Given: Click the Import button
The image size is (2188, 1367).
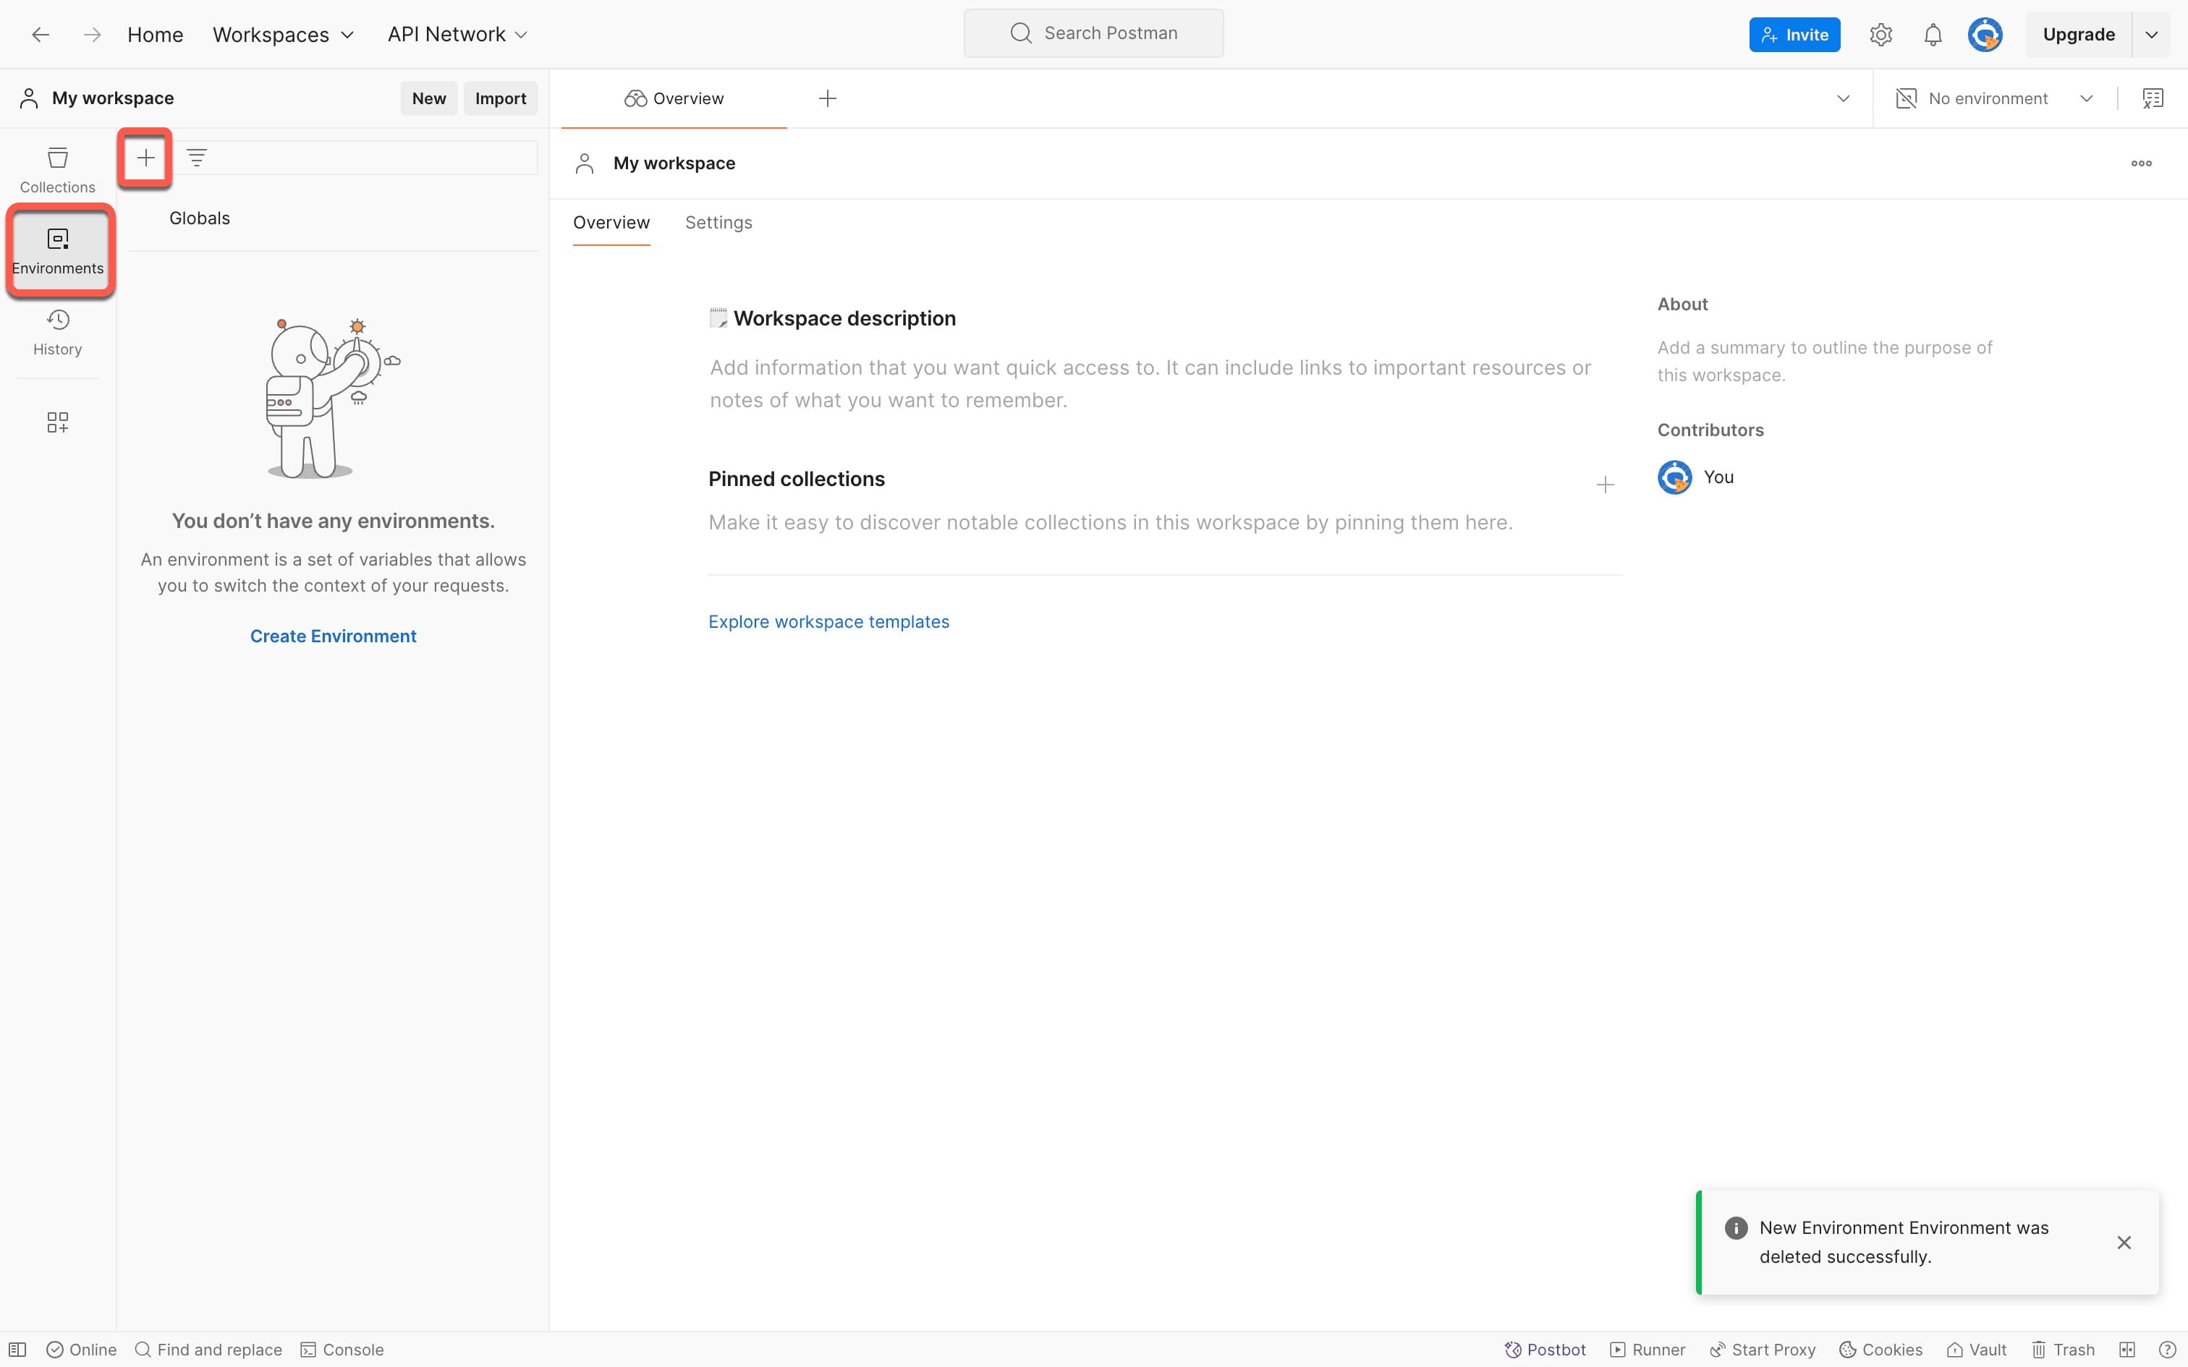Looking at the screenshot, I should (500, 98).
